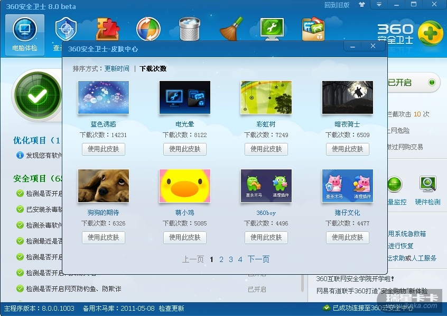The image size is (447, 316).
Task: Select the 360boy skin thumbnail
Action: [266, 186]
